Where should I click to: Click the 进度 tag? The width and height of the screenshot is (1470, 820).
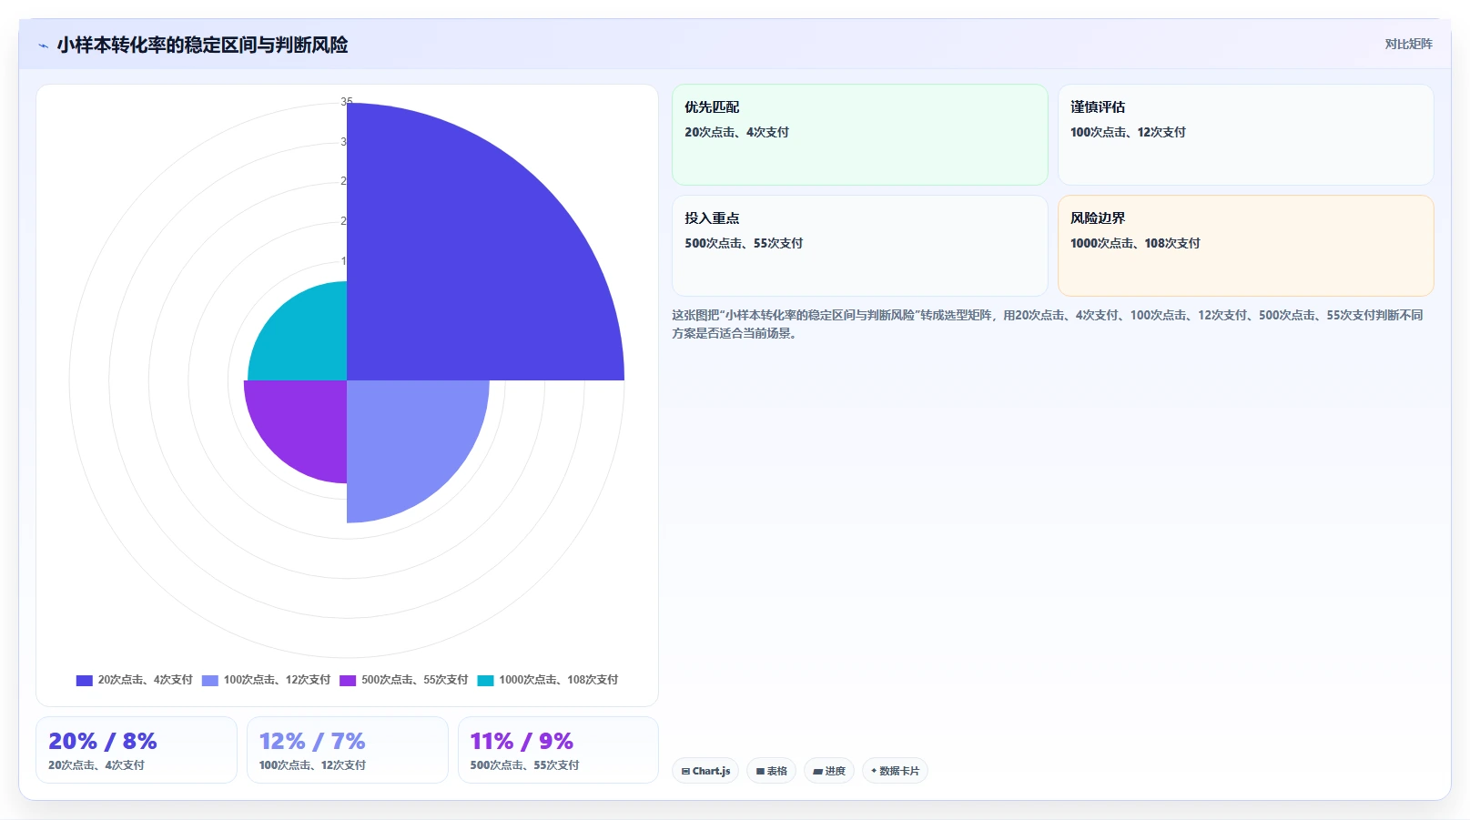[x=829, y=771]
